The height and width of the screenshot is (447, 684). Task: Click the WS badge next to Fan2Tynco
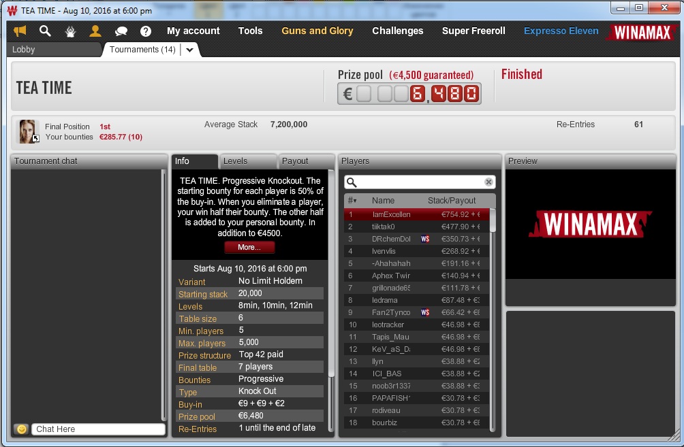tap(425, 312)
